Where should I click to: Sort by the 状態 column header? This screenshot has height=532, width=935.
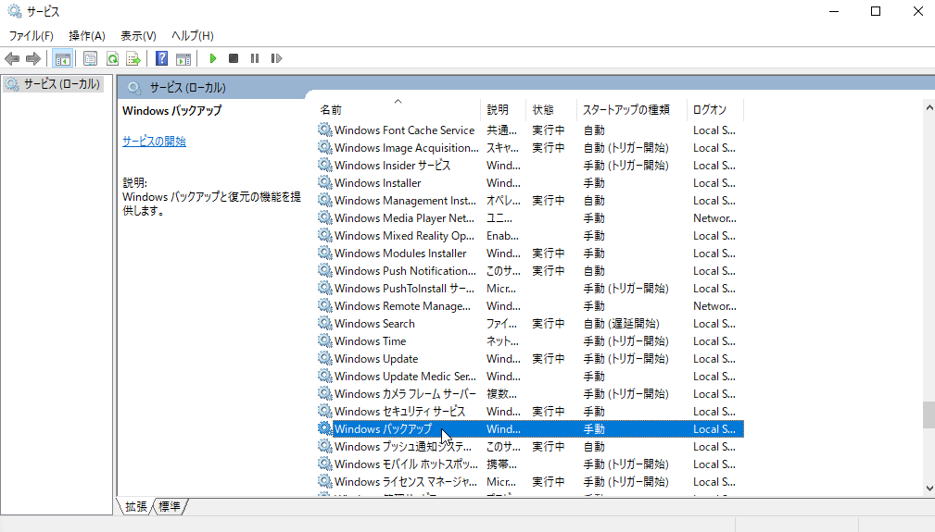coord(551,109)
